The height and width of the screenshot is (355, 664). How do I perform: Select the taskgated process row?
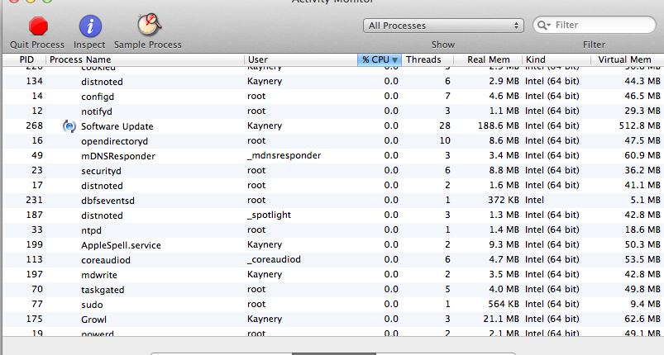click(333, 290)
